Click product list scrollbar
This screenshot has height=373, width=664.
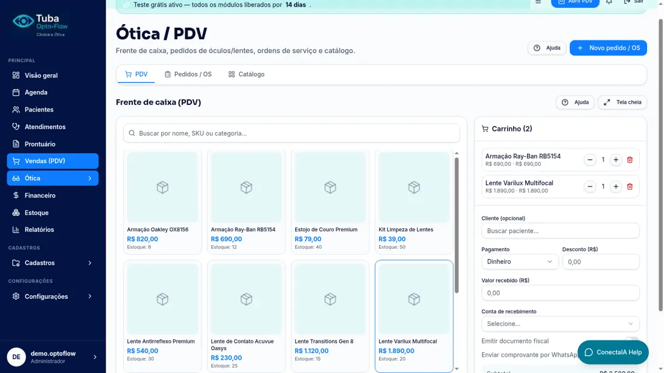pos(456,225)
